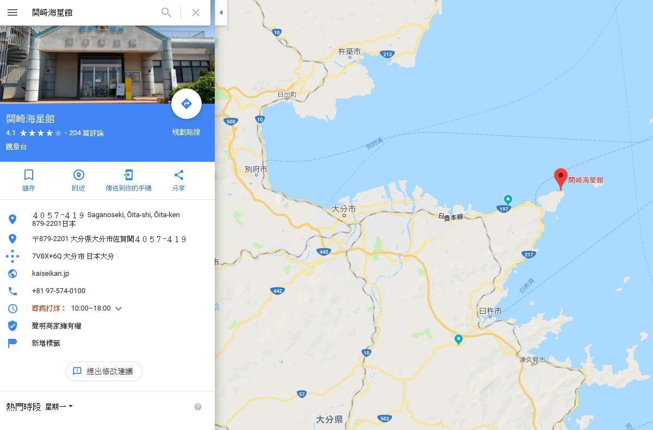This screenshot has width=653, height=430.
Task: Expand opening hours dropdown chevron
Action: (x=119, y=308)
